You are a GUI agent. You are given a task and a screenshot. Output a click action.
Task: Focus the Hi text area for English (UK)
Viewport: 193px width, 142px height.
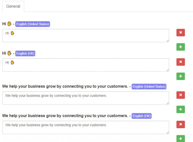[x=85, y=65]
